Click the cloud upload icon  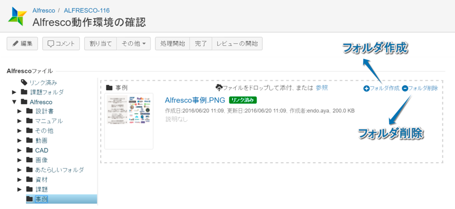(x=219, y=87)
